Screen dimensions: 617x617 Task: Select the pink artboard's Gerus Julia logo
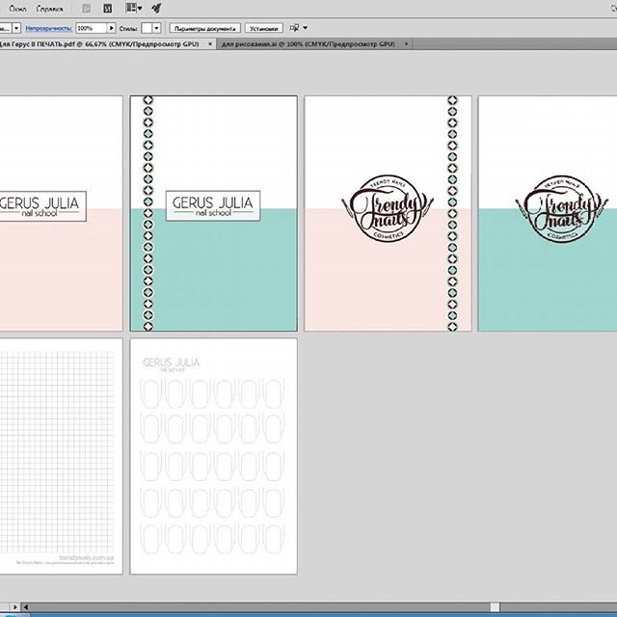42,205
